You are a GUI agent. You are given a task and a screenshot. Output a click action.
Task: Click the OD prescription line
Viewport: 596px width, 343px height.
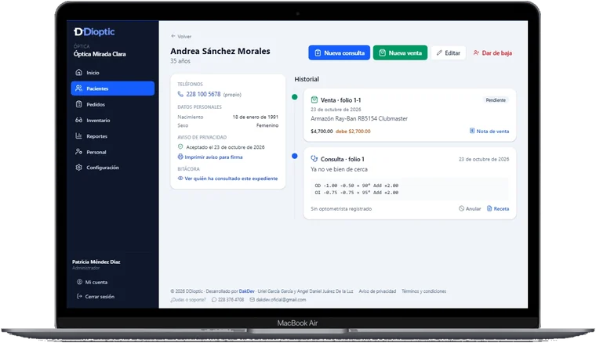(x=357, y=186)
